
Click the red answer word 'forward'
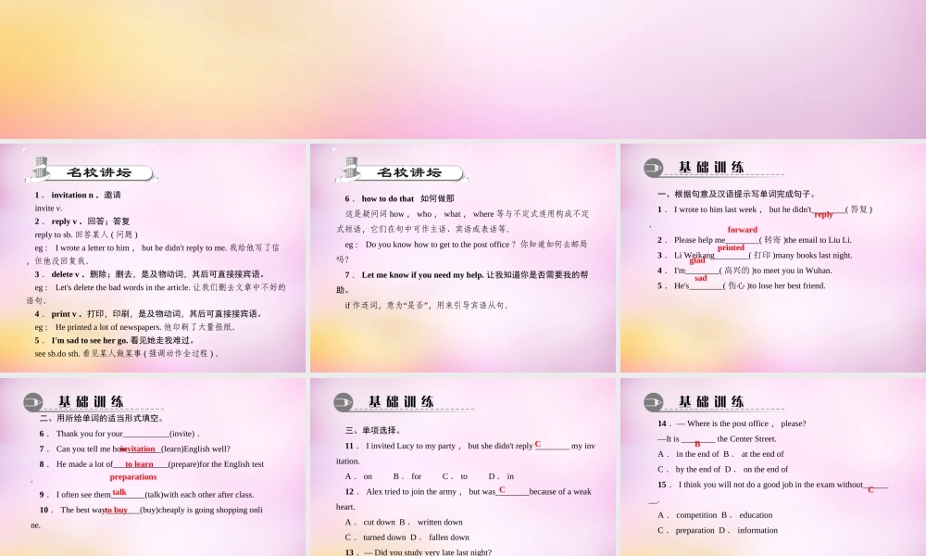[743, 229]
